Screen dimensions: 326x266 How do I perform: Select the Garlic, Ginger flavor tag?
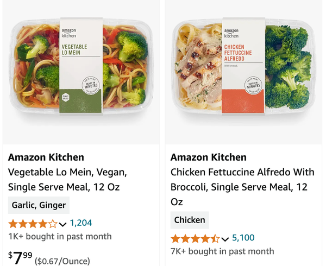pos(39,205)
